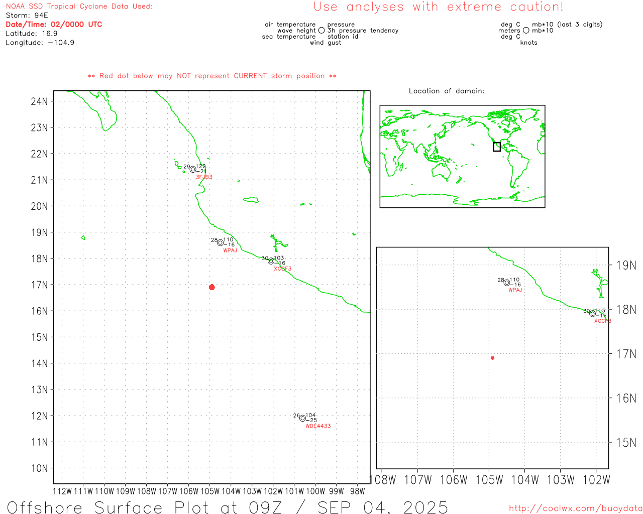The width and height of the screenshot is (643, 514).
Task: Click the 'Longitude: -104.9' text
Action: pyautogui.click(x=40, y=43)
